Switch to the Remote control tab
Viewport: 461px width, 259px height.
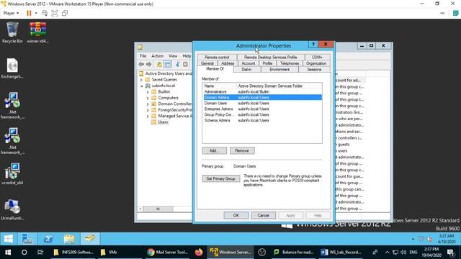[x=217, y=58]
